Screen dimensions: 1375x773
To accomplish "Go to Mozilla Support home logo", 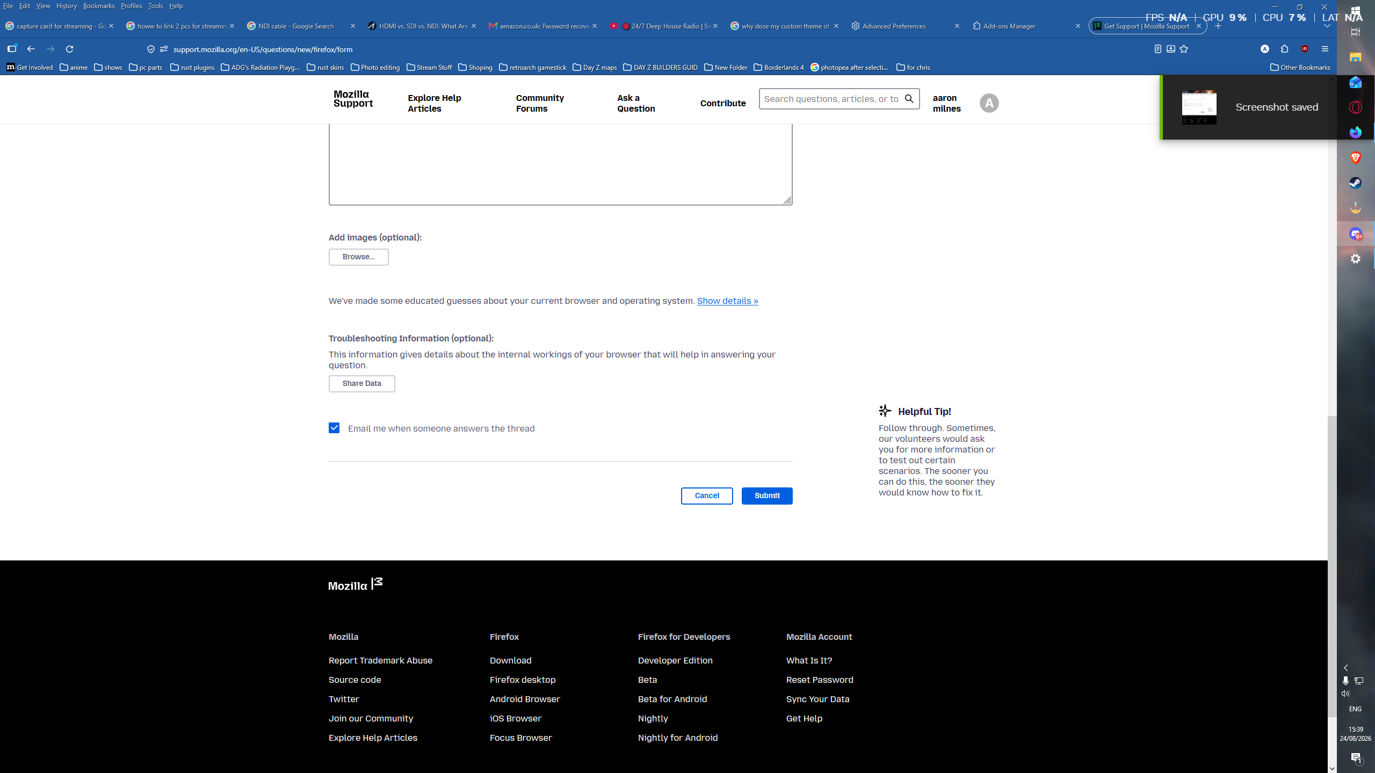I will coord(353,99).
